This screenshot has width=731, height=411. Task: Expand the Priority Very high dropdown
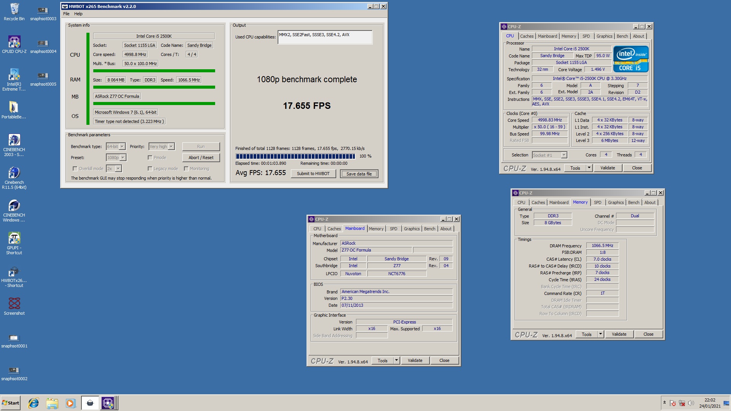coord(171,147)
